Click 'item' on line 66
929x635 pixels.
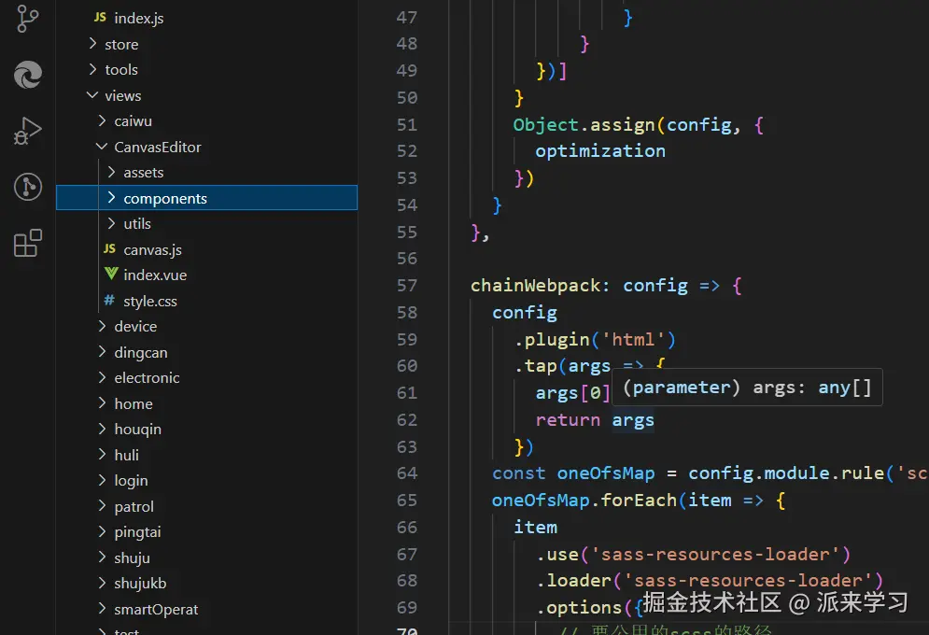(x=535, y=528)
